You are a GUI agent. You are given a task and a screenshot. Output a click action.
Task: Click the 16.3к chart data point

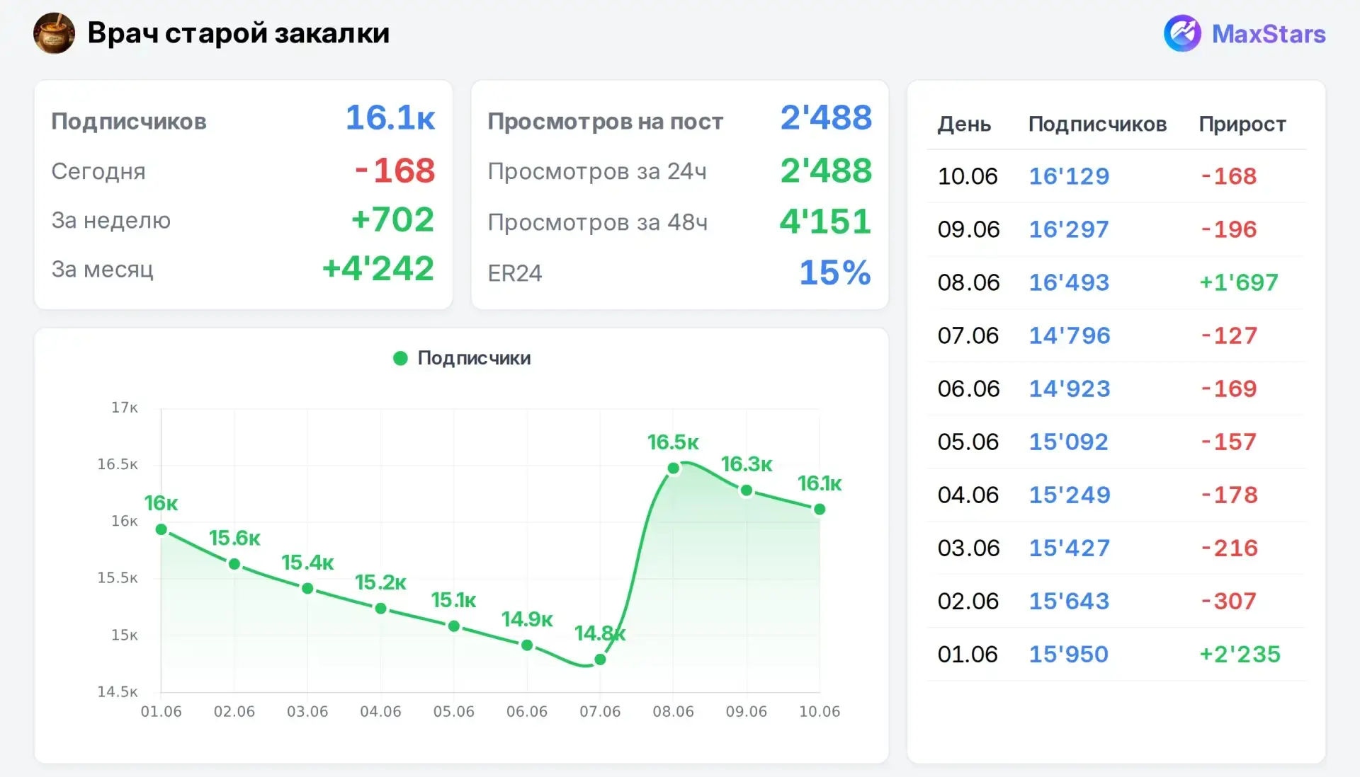[x=747, y=490]
